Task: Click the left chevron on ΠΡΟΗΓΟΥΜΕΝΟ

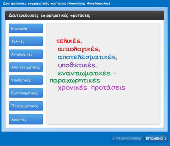Action: pos(114,139)
